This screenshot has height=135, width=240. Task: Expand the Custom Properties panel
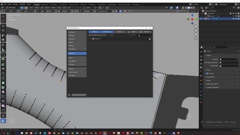tap(213, 87)
